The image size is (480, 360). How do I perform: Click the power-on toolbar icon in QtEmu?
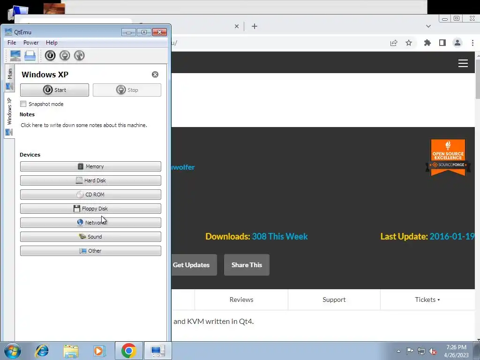click(50, 55)
